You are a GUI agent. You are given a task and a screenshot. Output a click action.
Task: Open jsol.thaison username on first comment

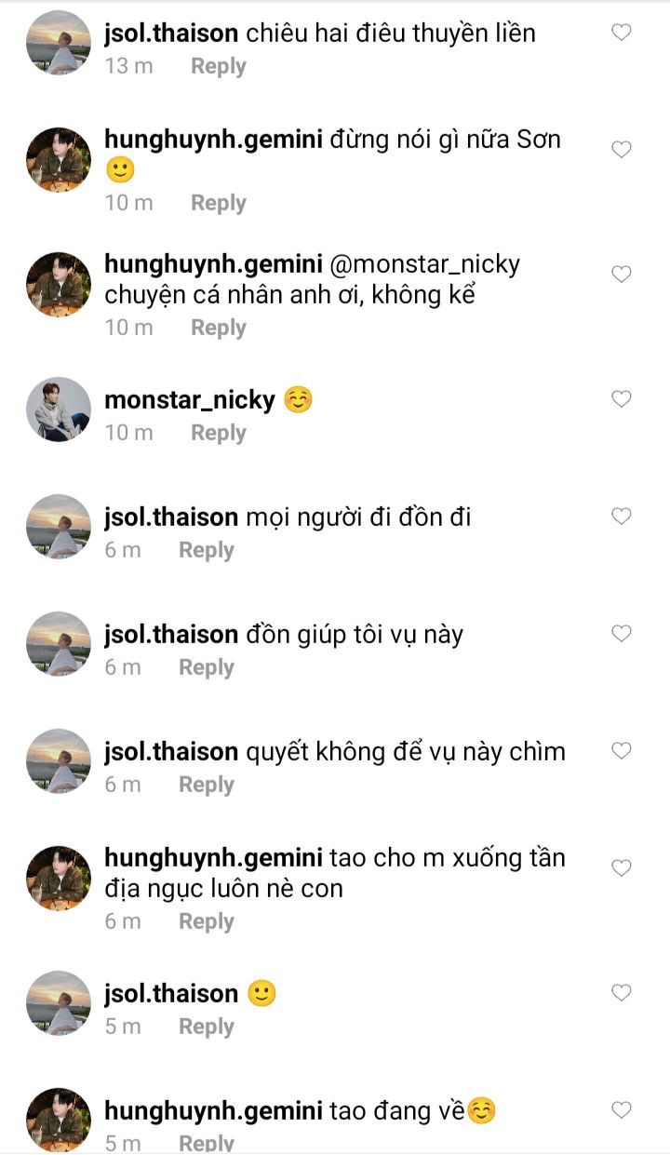(x=171, y=34)
